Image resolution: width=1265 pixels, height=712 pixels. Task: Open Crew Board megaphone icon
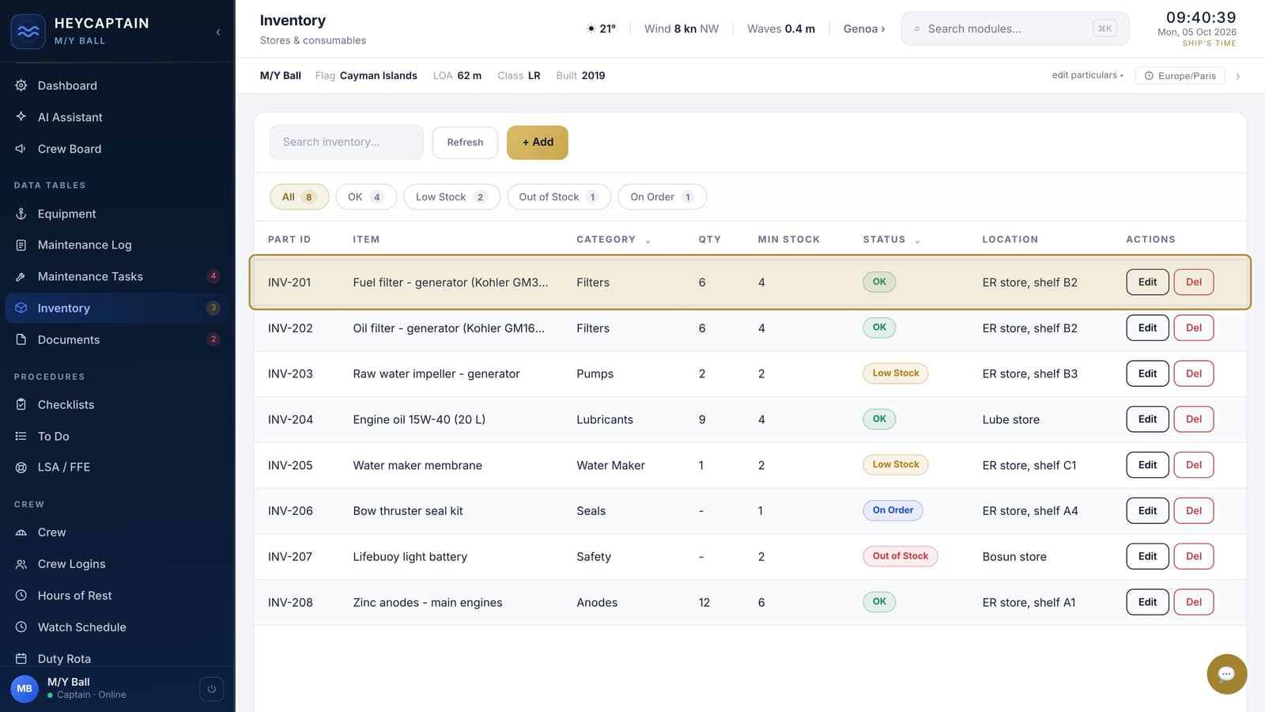(21, 149)
